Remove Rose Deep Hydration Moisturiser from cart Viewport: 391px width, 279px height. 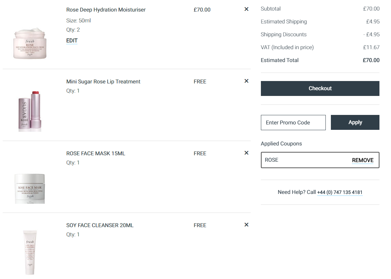coord(246,9)
